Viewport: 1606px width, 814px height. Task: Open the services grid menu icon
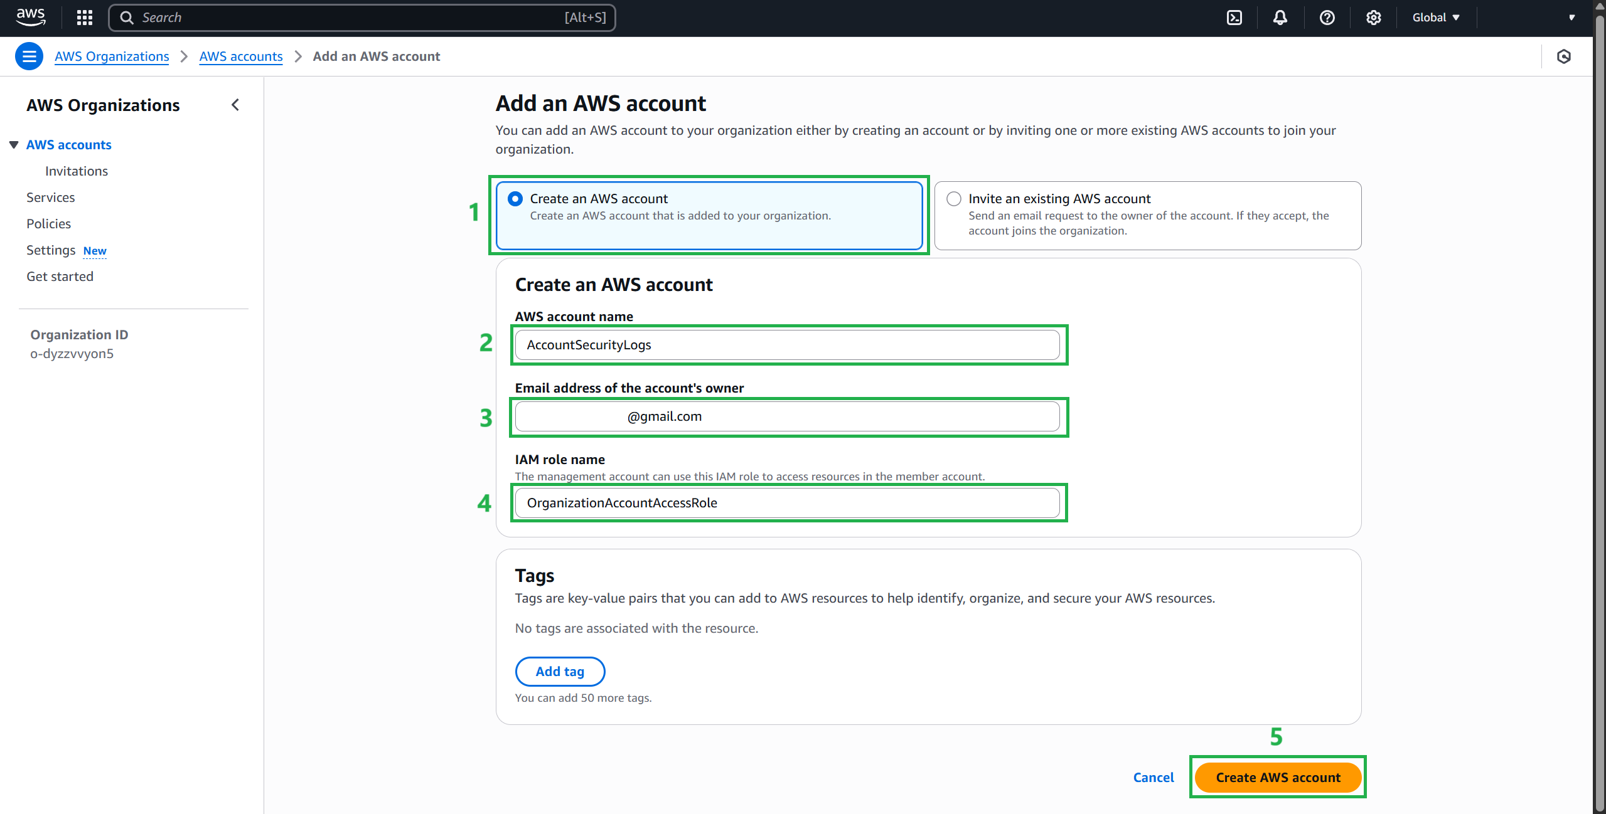point(84,18)
